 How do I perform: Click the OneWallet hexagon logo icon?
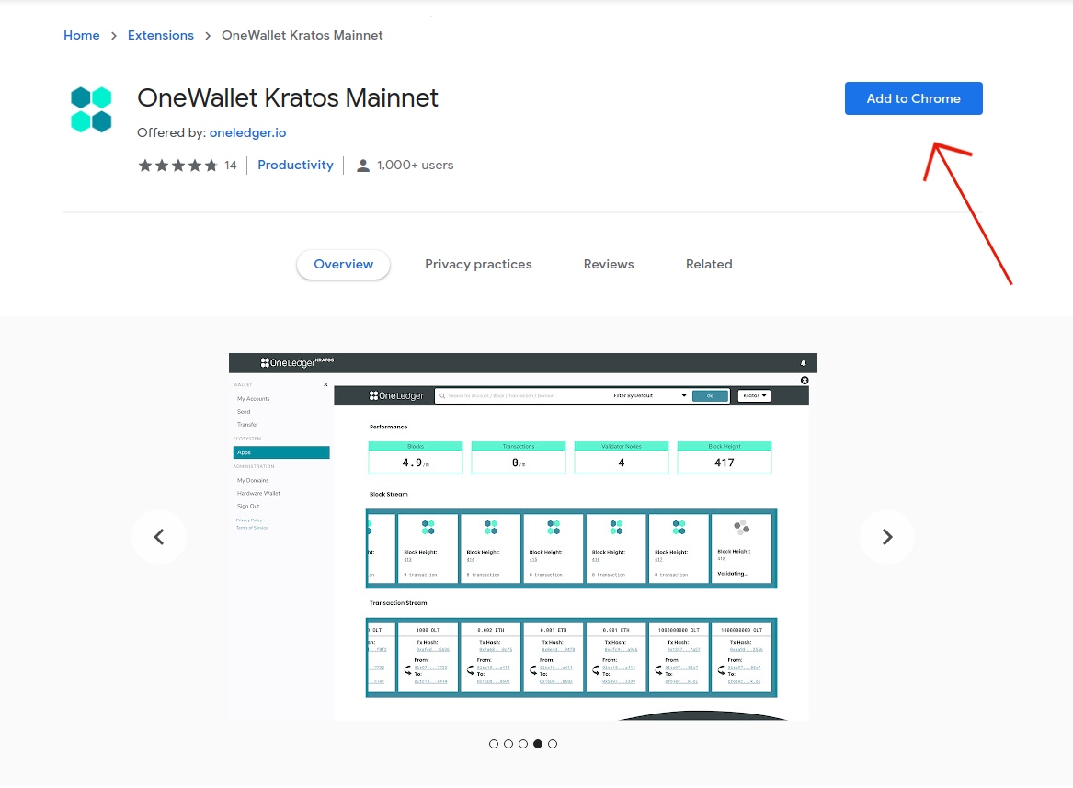click(x=91, y=109)
